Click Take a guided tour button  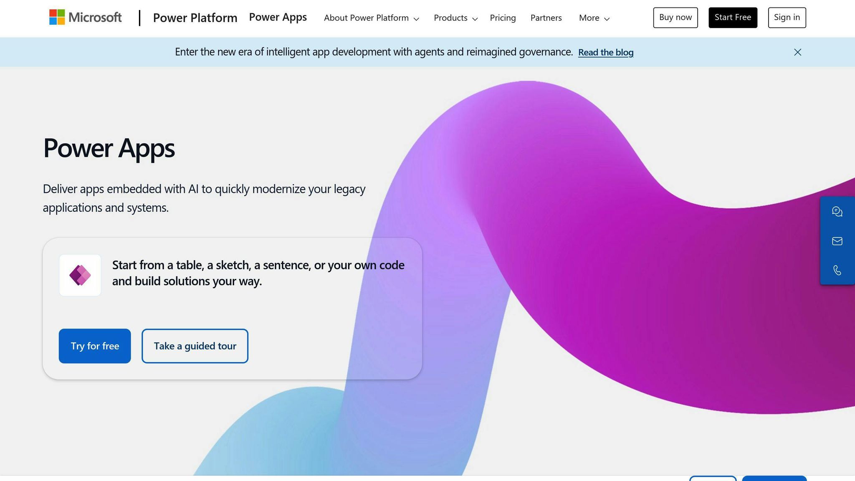[195, 346]
